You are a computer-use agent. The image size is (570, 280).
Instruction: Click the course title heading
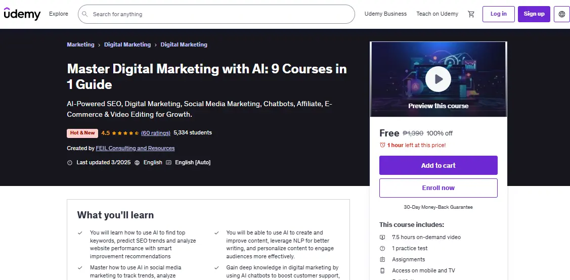click(207, 77)
